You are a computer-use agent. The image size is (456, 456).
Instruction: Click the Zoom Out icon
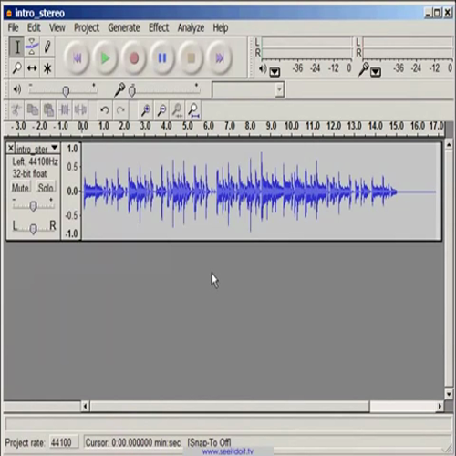pos(161,110)
